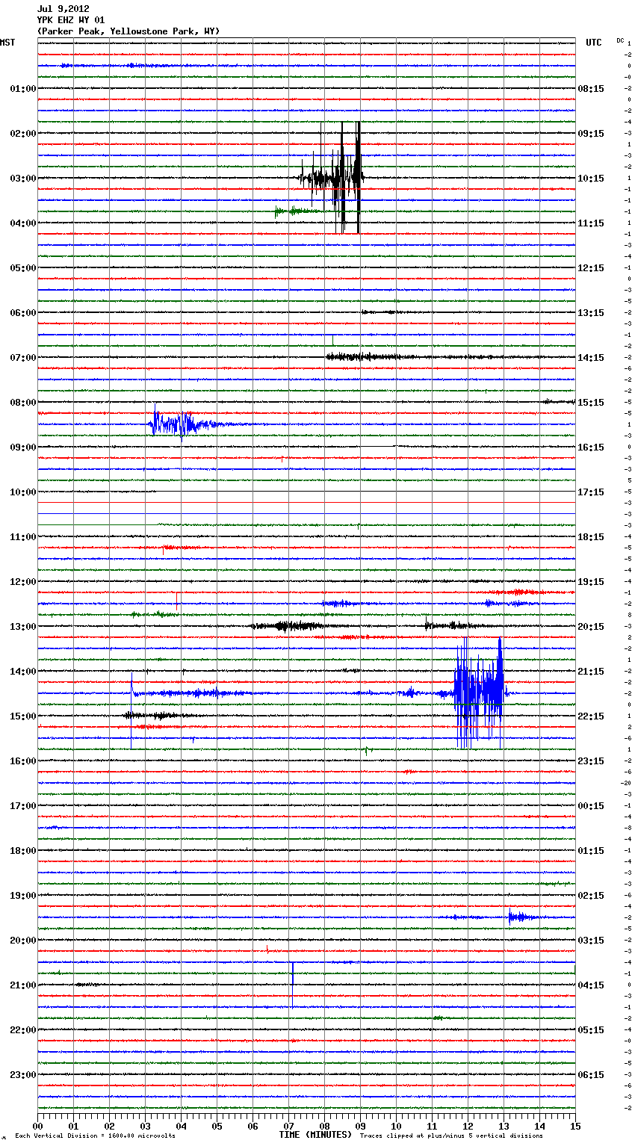Select the 02:00 MST row label

tap(23, 134)
